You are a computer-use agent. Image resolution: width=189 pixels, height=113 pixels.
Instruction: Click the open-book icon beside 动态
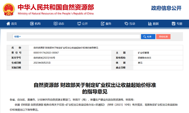(55, 24)
